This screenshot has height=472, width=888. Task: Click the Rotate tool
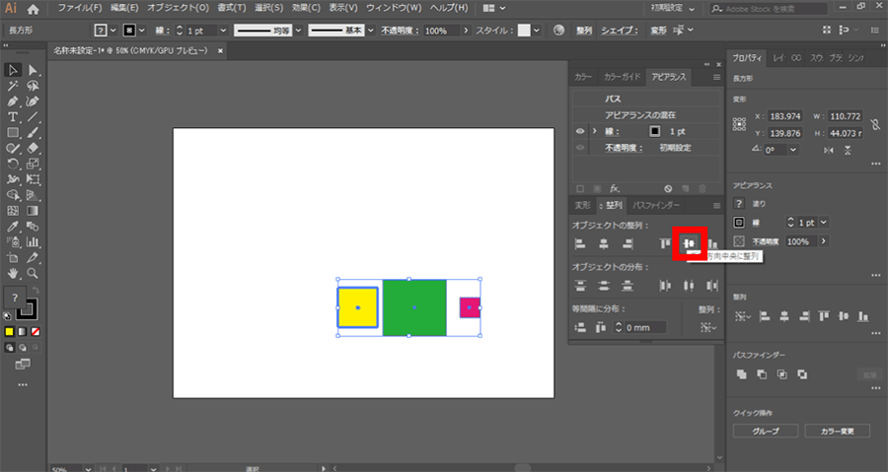click(13, 164)
